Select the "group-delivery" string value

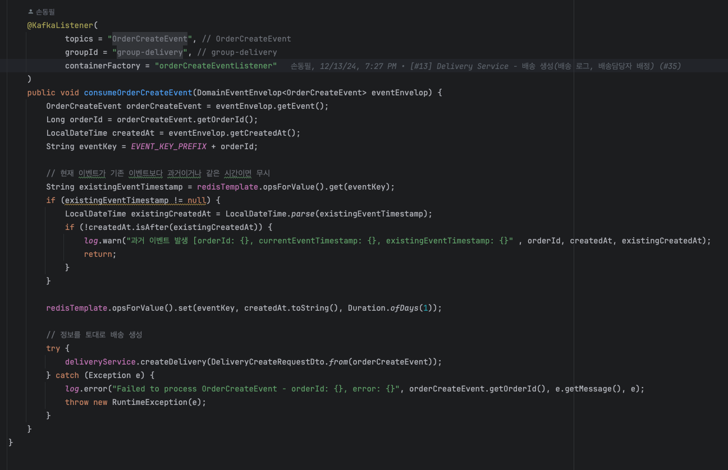pyautogui.click(x=150, y=52)
